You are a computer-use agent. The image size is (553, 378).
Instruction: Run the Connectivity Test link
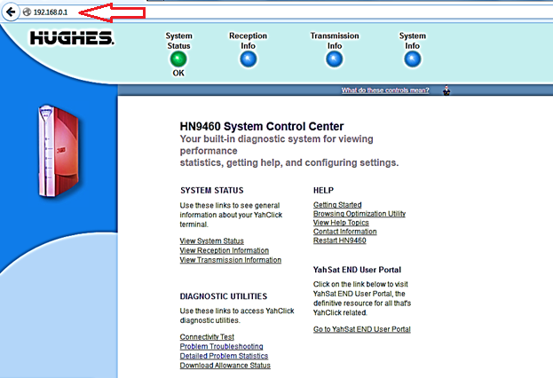[207, 337]
